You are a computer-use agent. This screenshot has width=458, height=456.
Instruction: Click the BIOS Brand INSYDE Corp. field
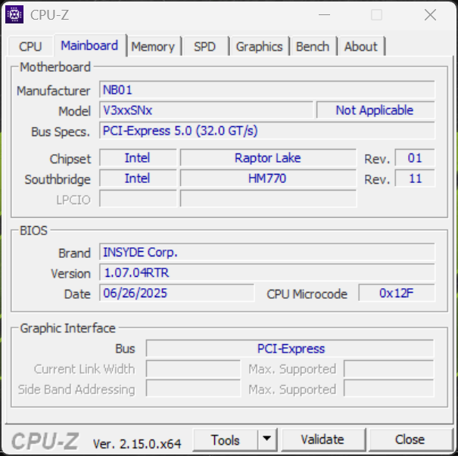(267, 252)
